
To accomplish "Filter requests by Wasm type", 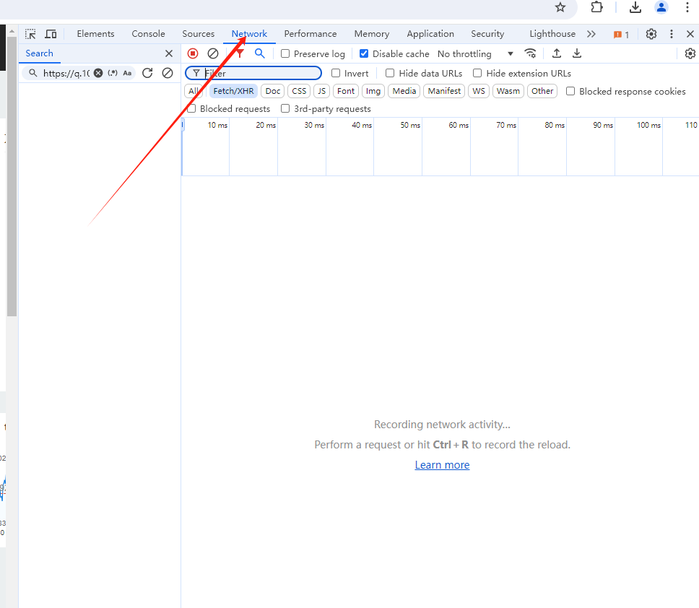I will point(508,91).
